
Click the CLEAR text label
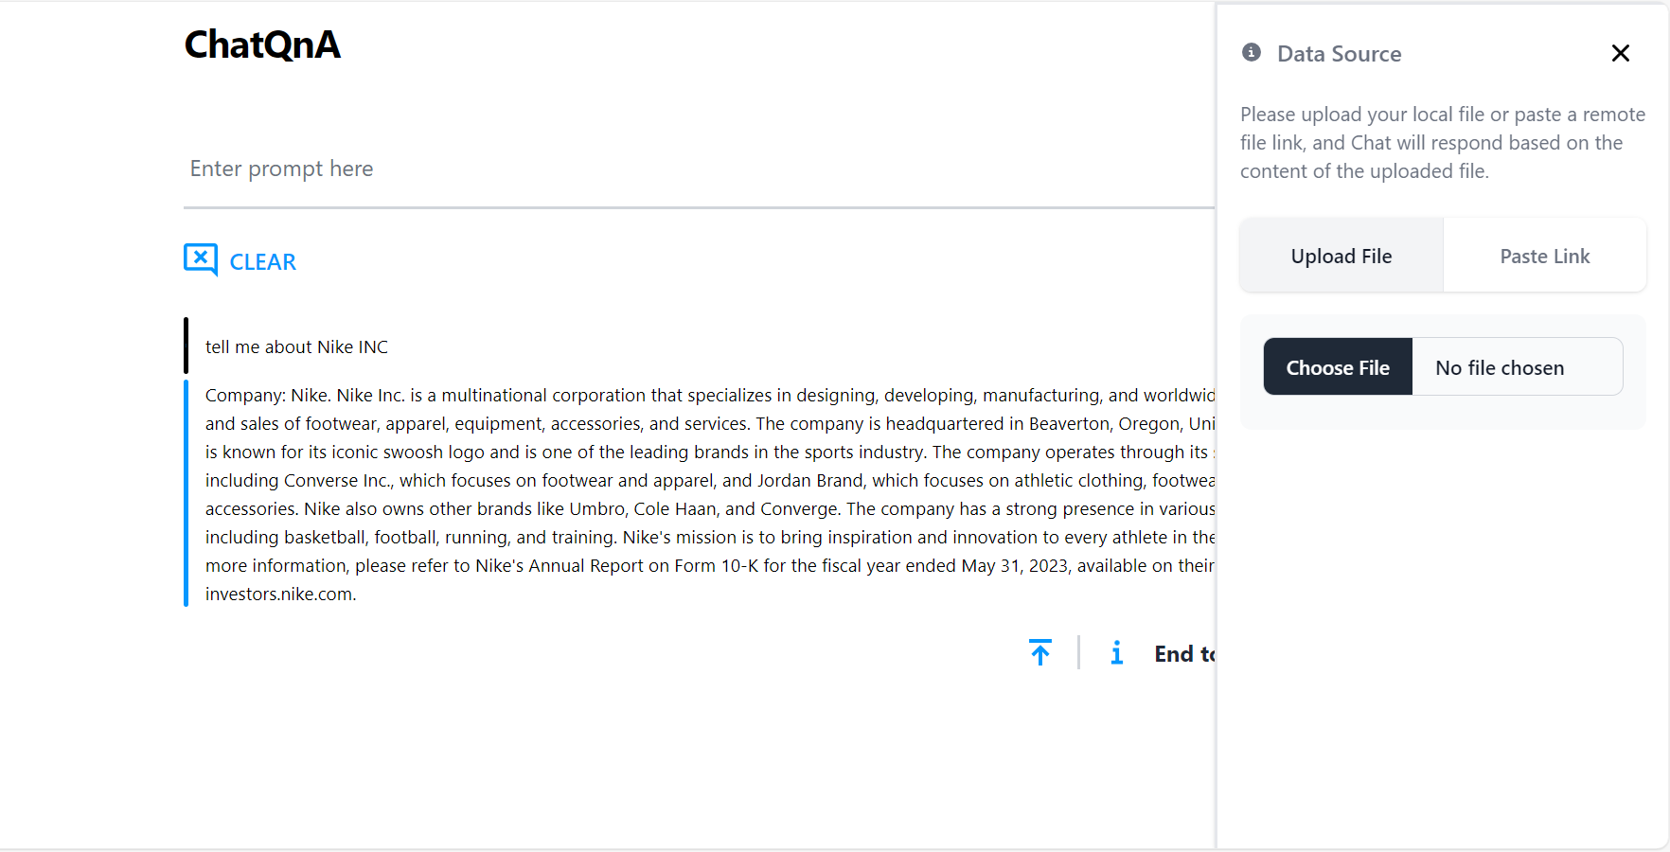tap(263, 262)
